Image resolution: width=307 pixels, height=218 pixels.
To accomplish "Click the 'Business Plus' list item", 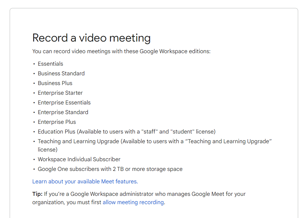I will [x=55, y=83].
